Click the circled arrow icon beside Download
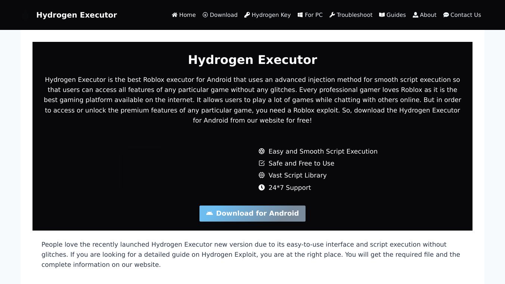 (x=205, y=15)
